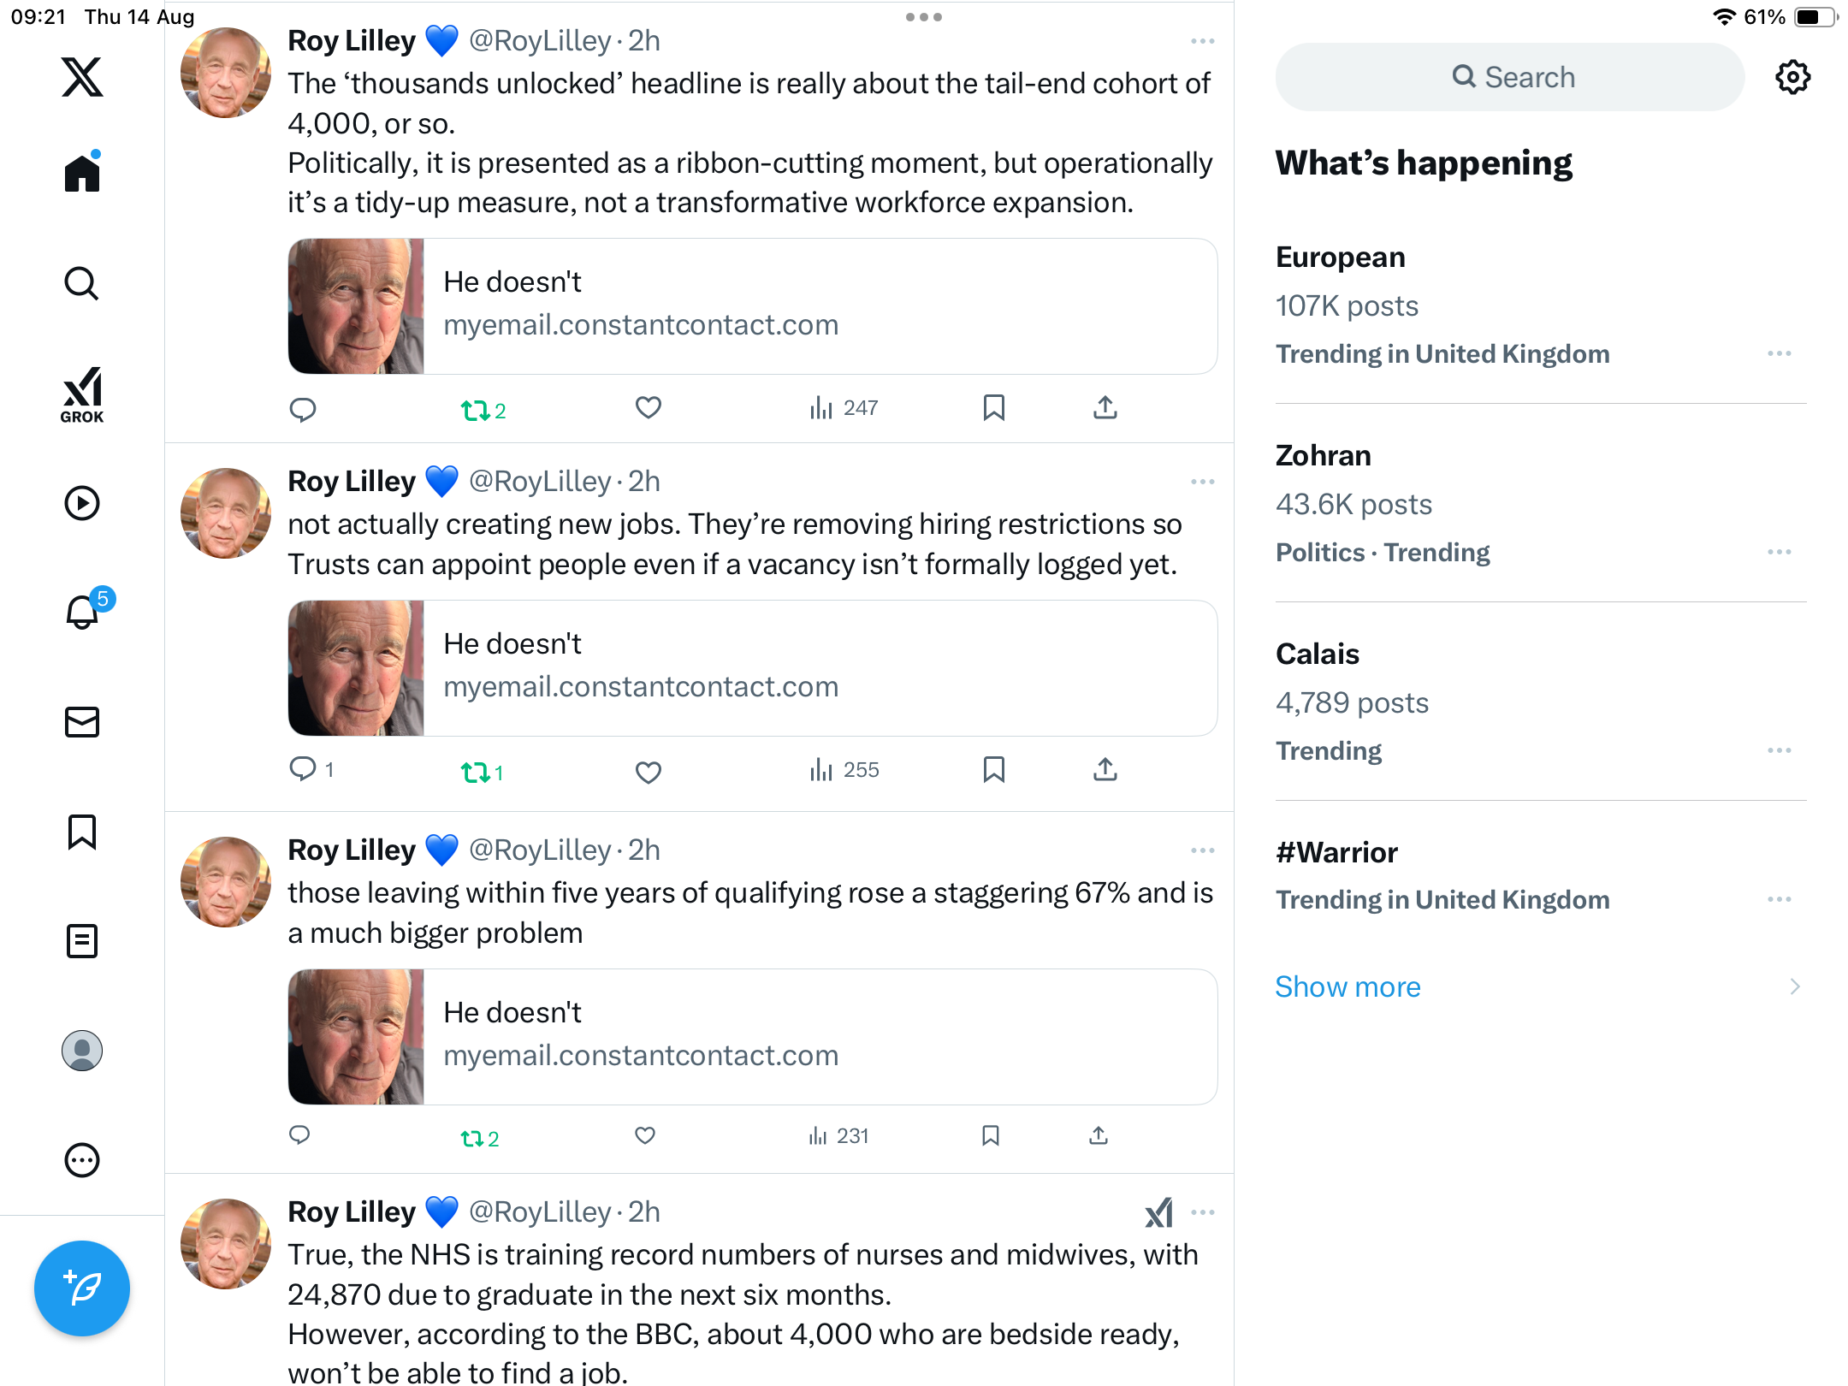Toggle repost on the 67% leaving post

pos(473,1138)
